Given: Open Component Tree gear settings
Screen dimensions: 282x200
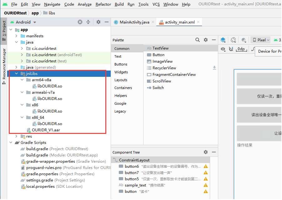Looking at the screenshot, I should coord(206,152).
